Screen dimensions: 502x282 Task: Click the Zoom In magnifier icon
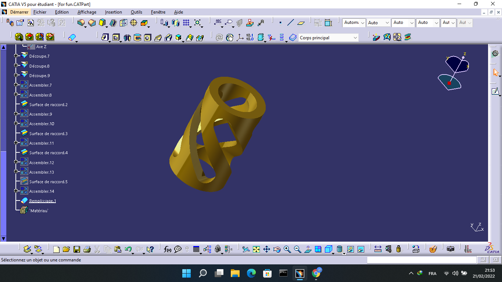[x=287, y=249]
